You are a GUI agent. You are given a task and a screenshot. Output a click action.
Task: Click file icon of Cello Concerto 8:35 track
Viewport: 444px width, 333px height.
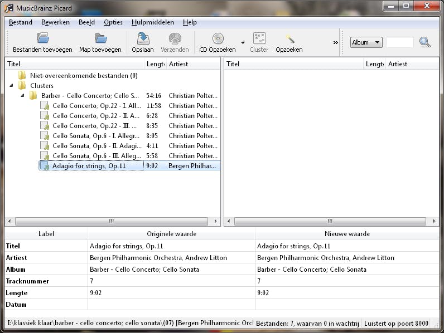point(45,125)
